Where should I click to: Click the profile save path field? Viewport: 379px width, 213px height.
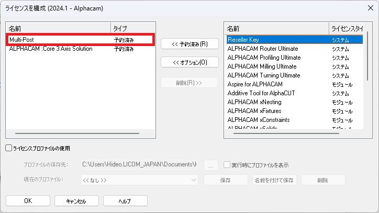(139, 165)
